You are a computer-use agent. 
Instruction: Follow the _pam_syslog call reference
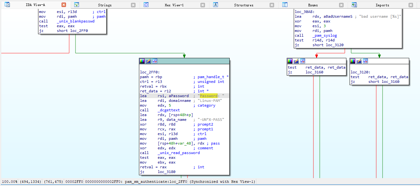(325, 35)
